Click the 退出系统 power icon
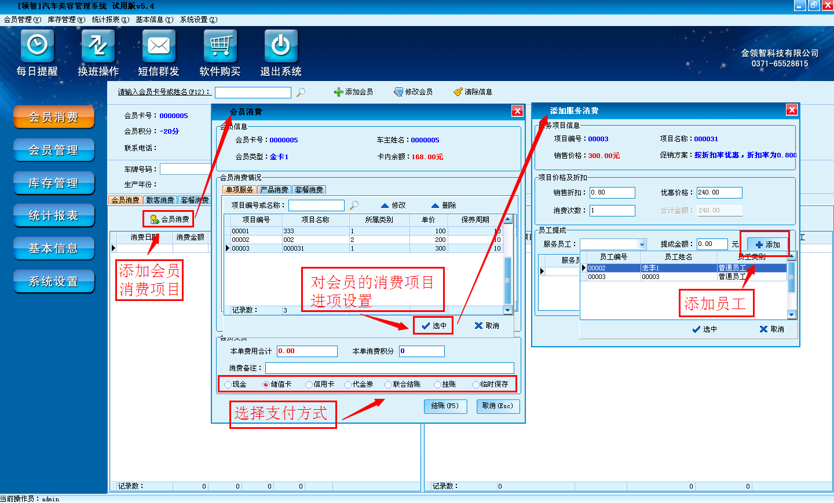The image size is (834, 503). tap(281, 46)
